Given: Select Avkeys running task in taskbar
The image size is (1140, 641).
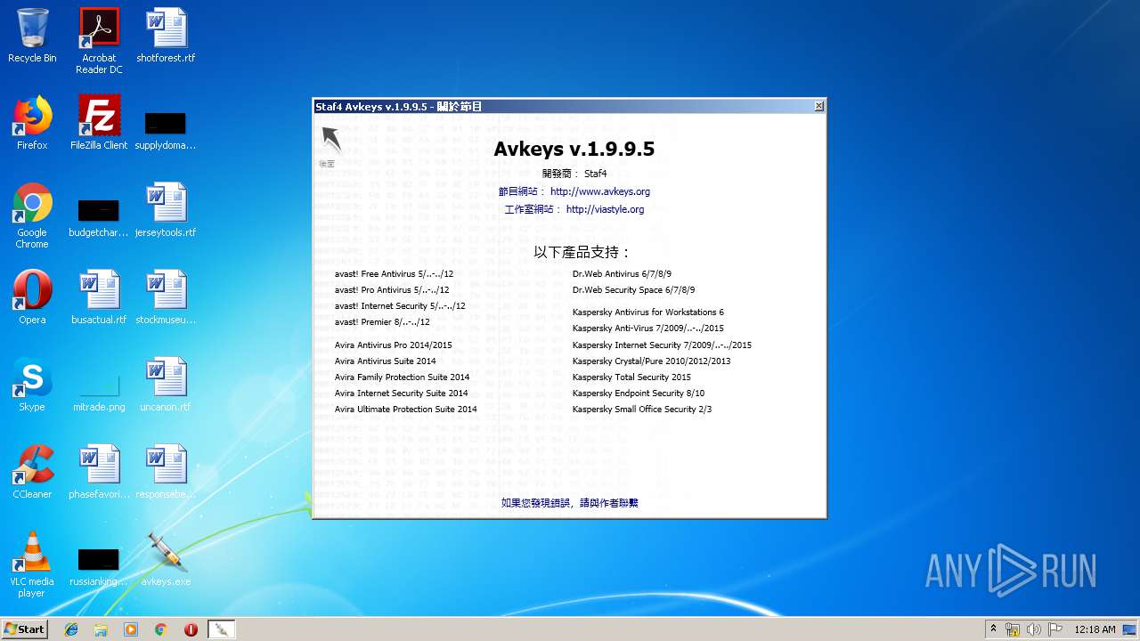Looking at the screenshot, I should tap(221, 629).
